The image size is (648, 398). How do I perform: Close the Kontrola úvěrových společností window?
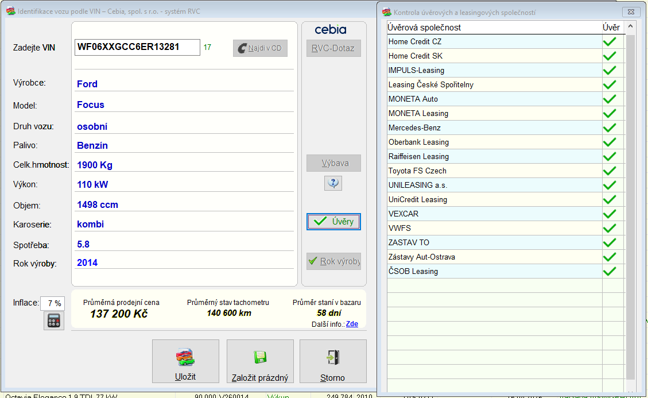click(x=631, y=12)
